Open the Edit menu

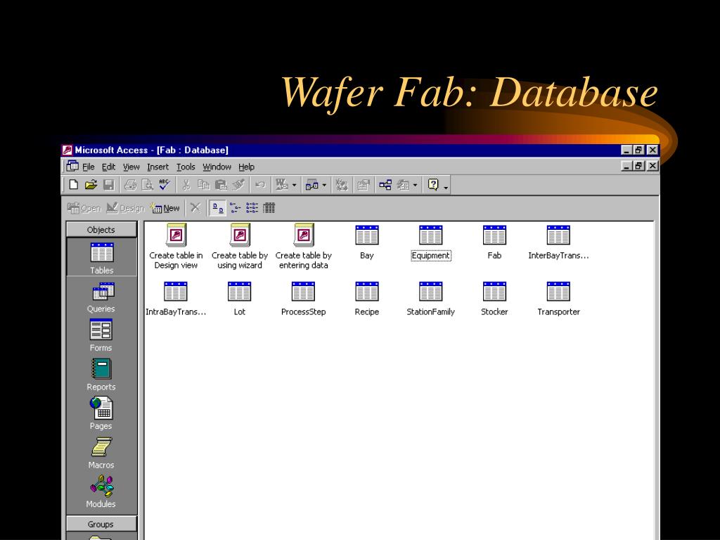(x=108, y=167)
